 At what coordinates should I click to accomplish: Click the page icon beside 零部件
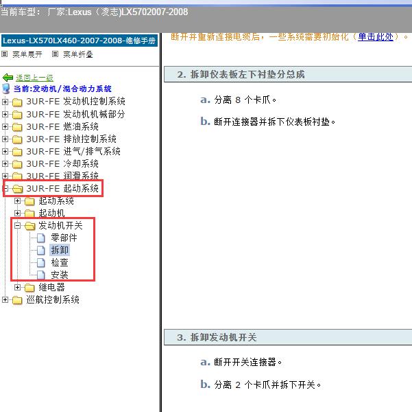[x=40, y=238]
